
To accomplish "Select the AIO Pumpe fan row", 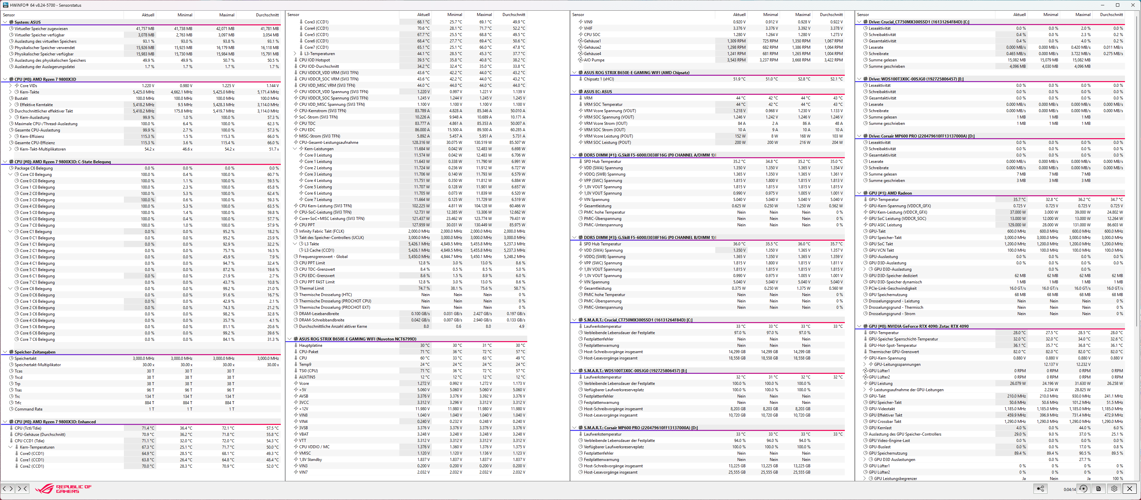I will [x=708, y=60].
